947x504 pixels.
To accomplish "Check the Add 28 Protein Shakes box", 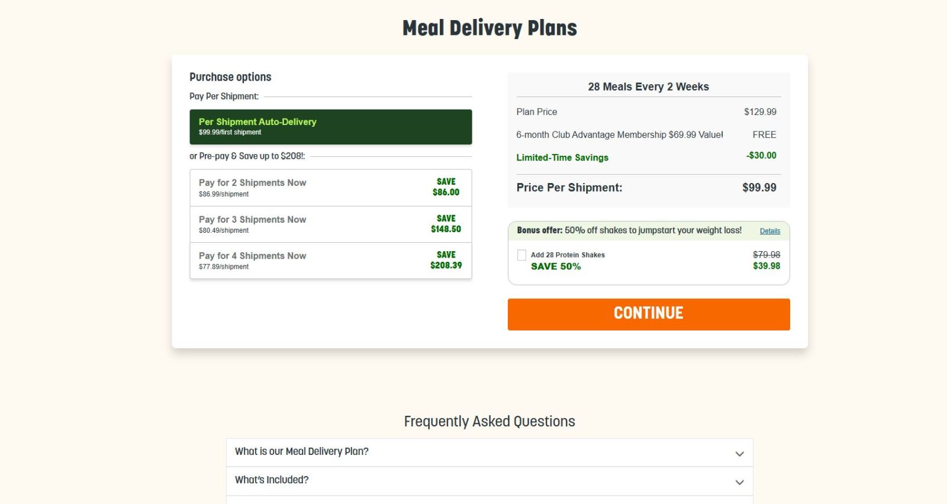I will pos(521,255).
